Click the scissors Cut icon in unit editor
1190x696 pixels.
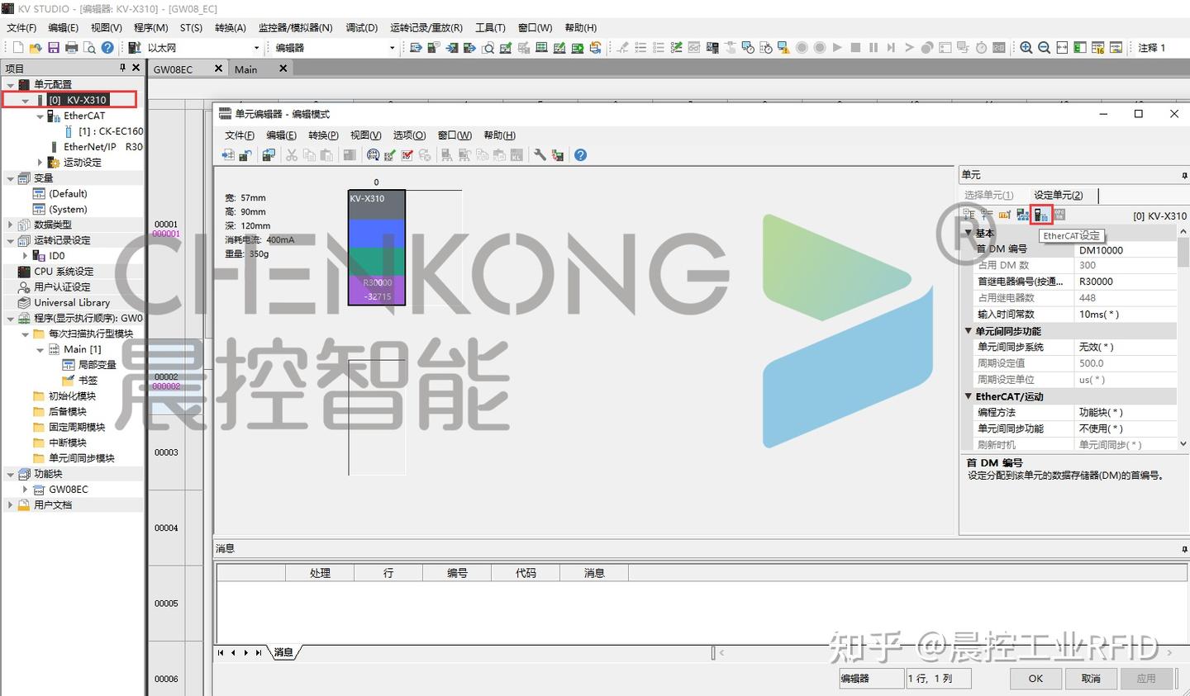point(291,154)
